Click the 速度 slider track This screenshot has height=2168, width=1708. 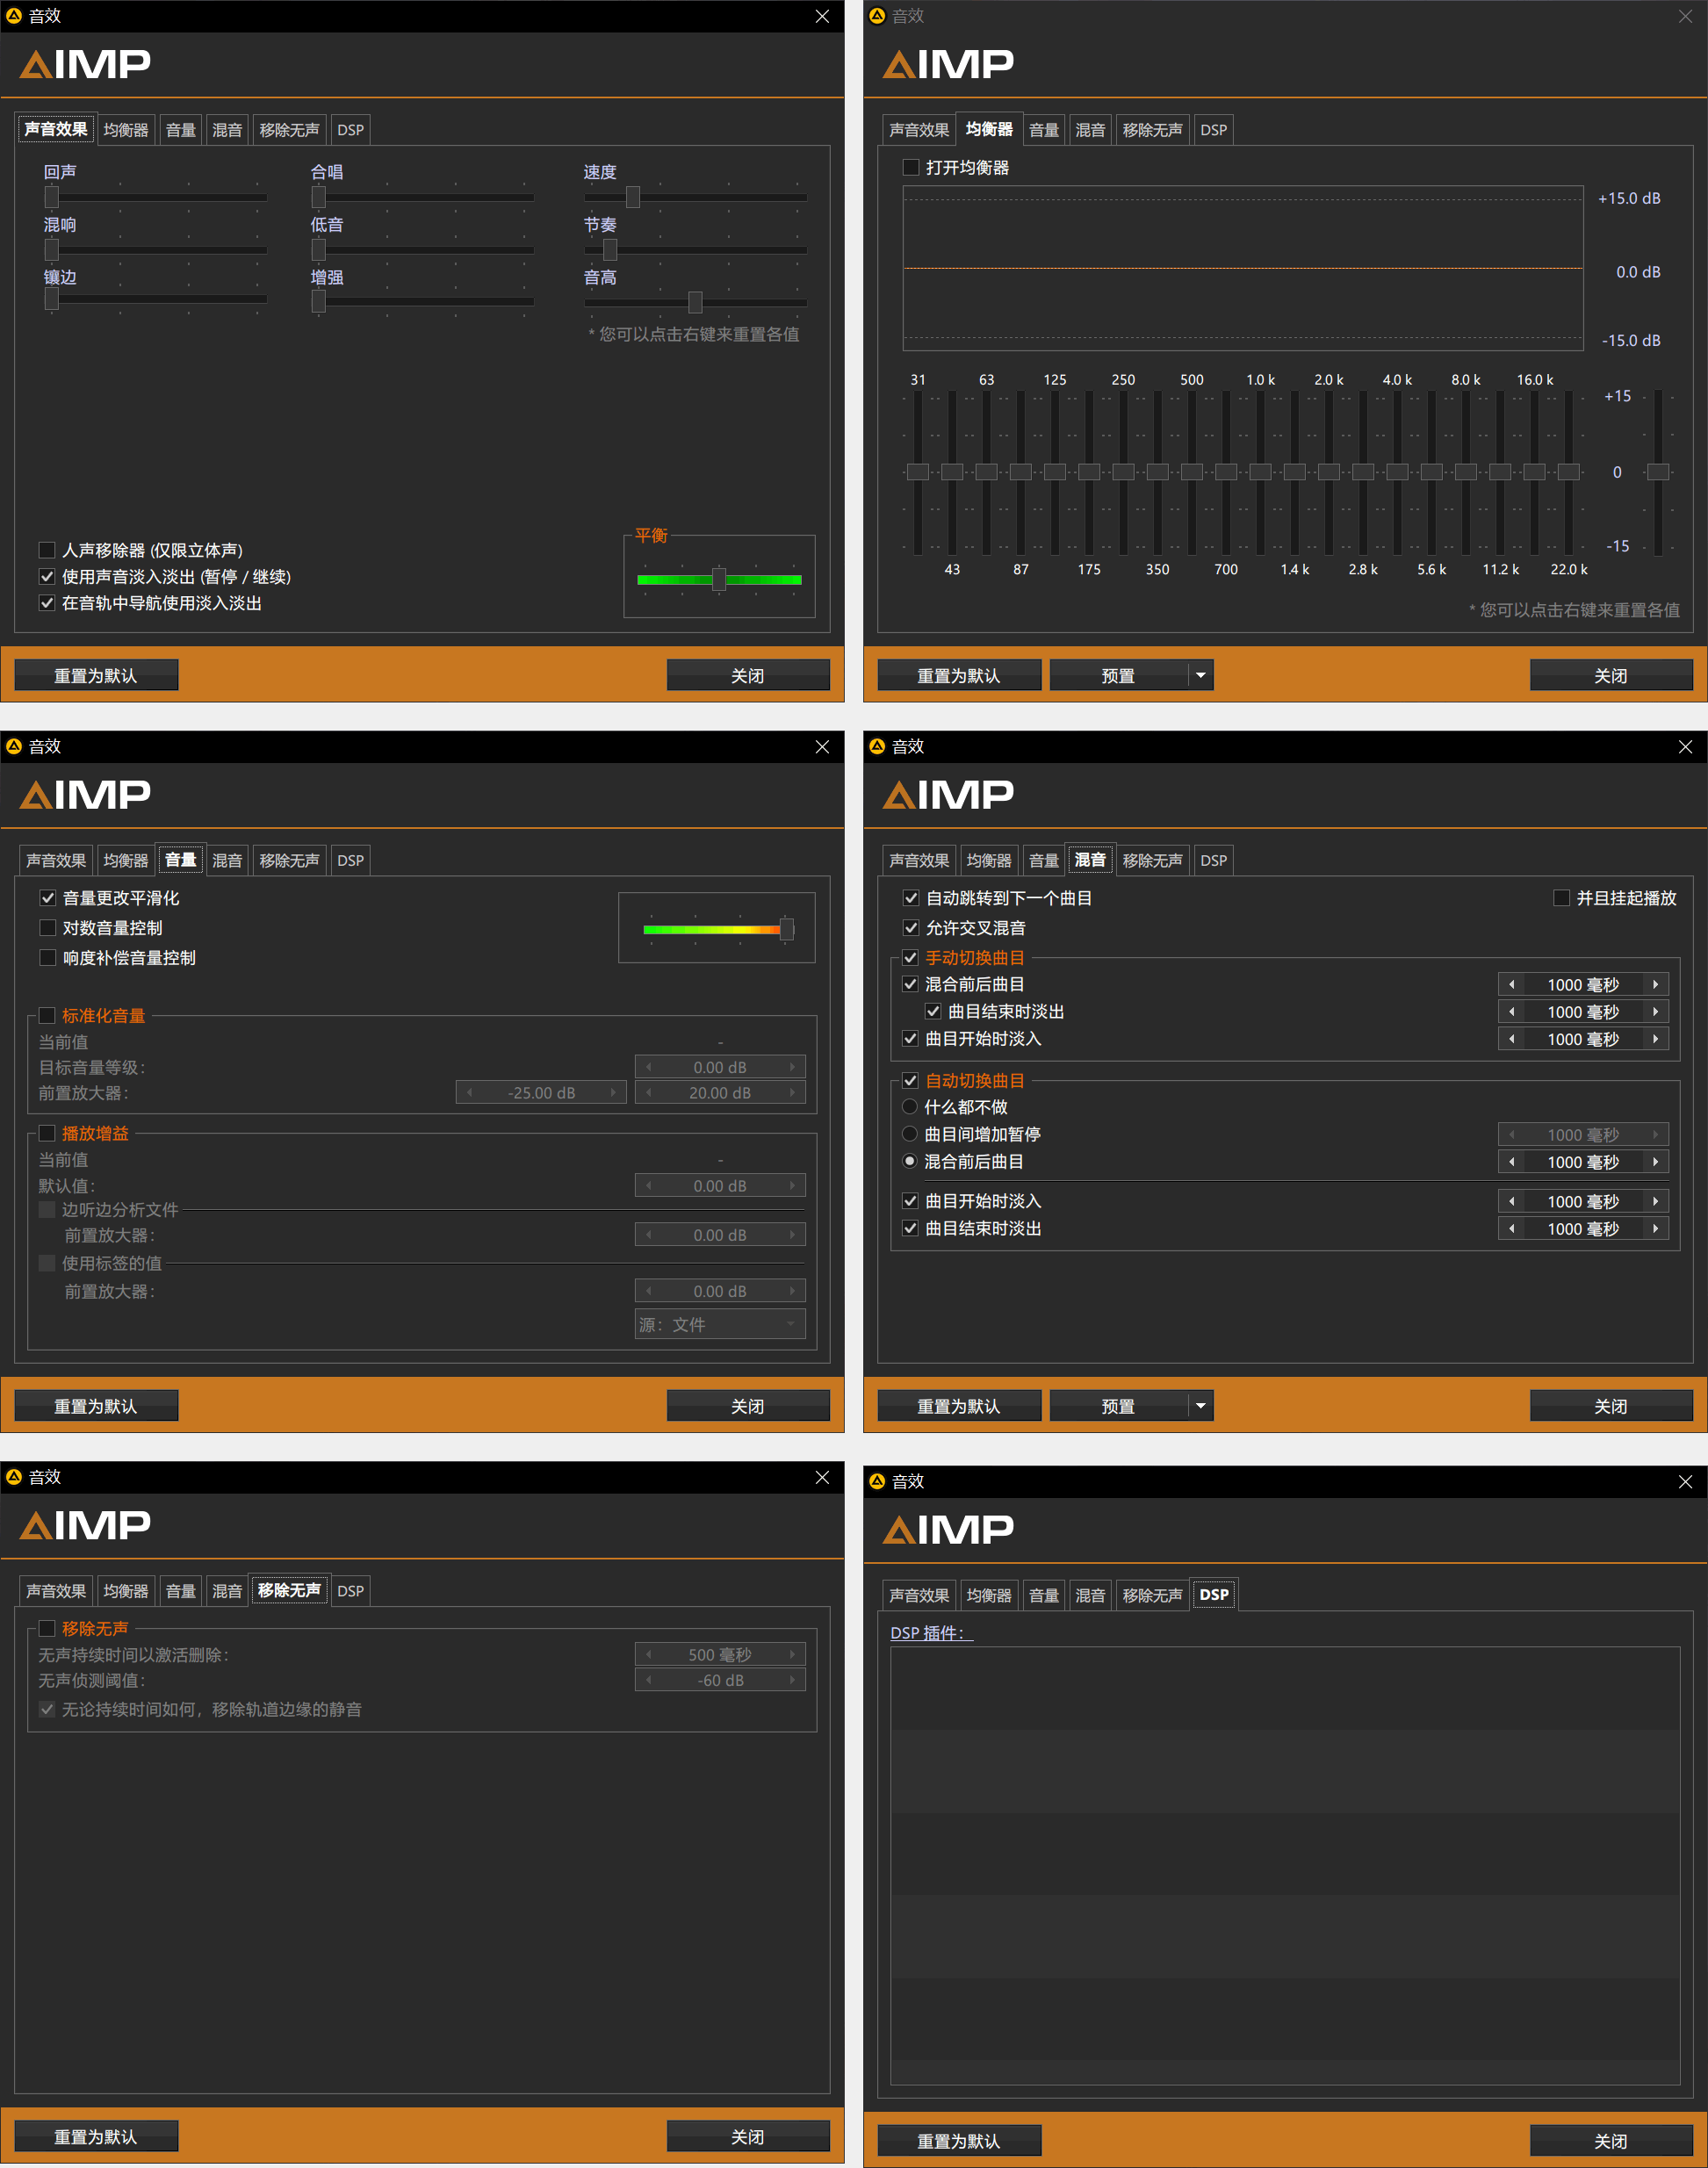coord(695,197)
